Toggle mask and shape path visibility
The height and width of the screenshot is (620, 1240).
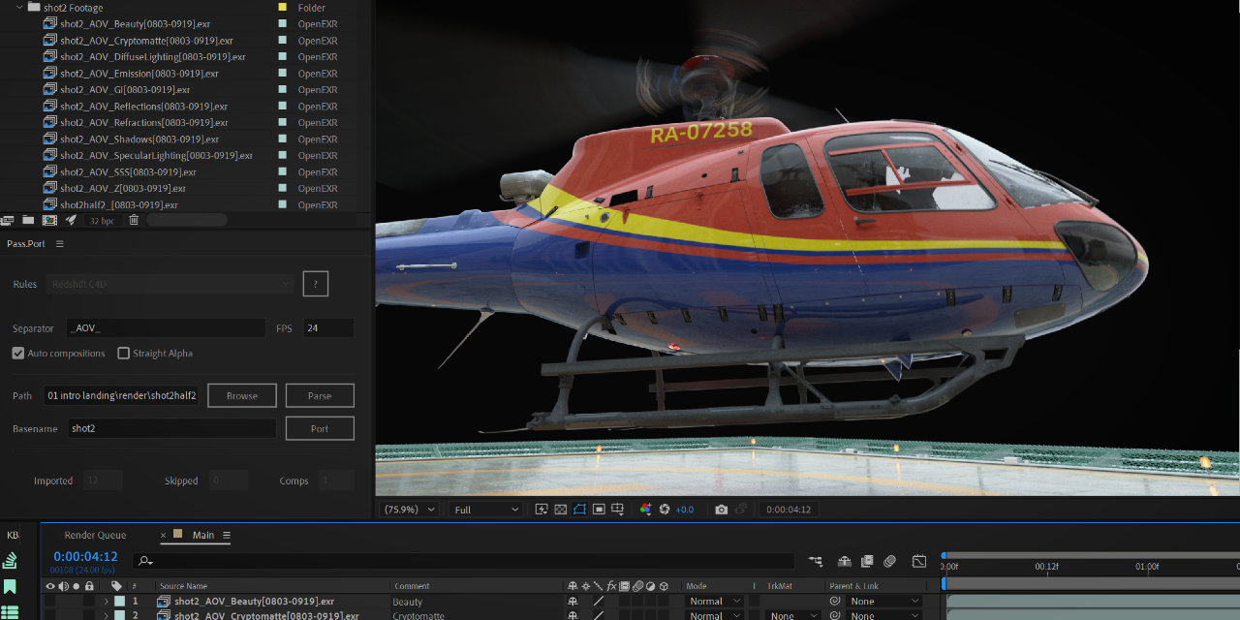tap(579, 510)
